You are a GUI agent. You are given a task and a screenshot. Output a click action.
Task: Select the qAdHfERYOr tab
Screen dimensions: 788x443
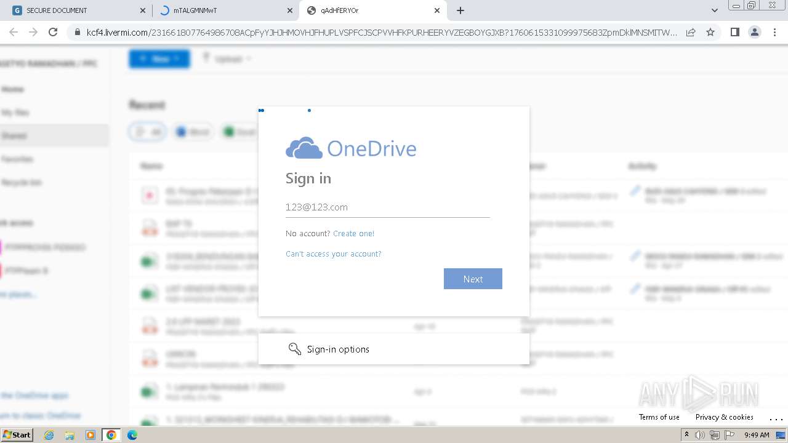372,10
